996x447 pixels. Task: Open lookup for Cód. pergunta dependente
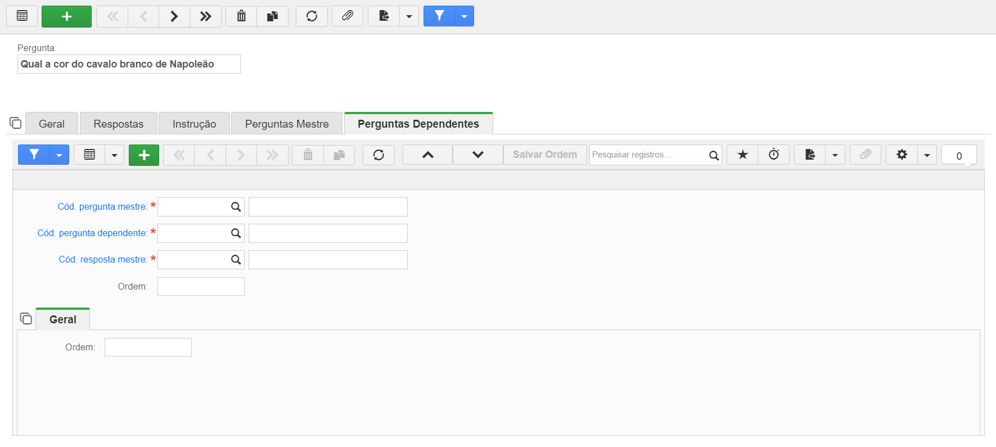click(236, 233)
